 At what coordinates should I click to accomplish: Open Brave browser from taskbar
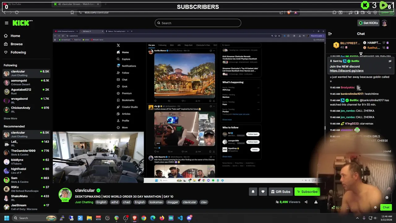point(135,218)
